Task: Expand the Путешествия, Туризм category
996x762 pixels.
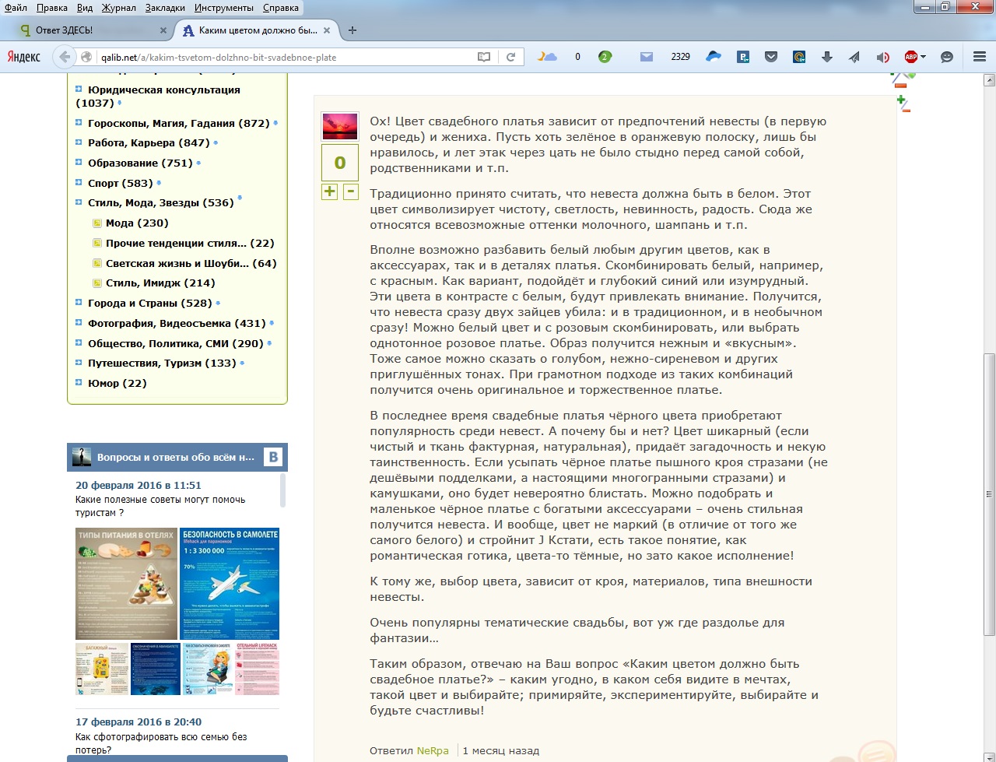Action: 79,363
